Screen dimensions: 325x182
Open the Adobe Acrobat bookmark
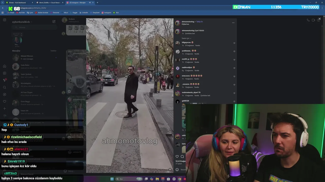[42, 13]
